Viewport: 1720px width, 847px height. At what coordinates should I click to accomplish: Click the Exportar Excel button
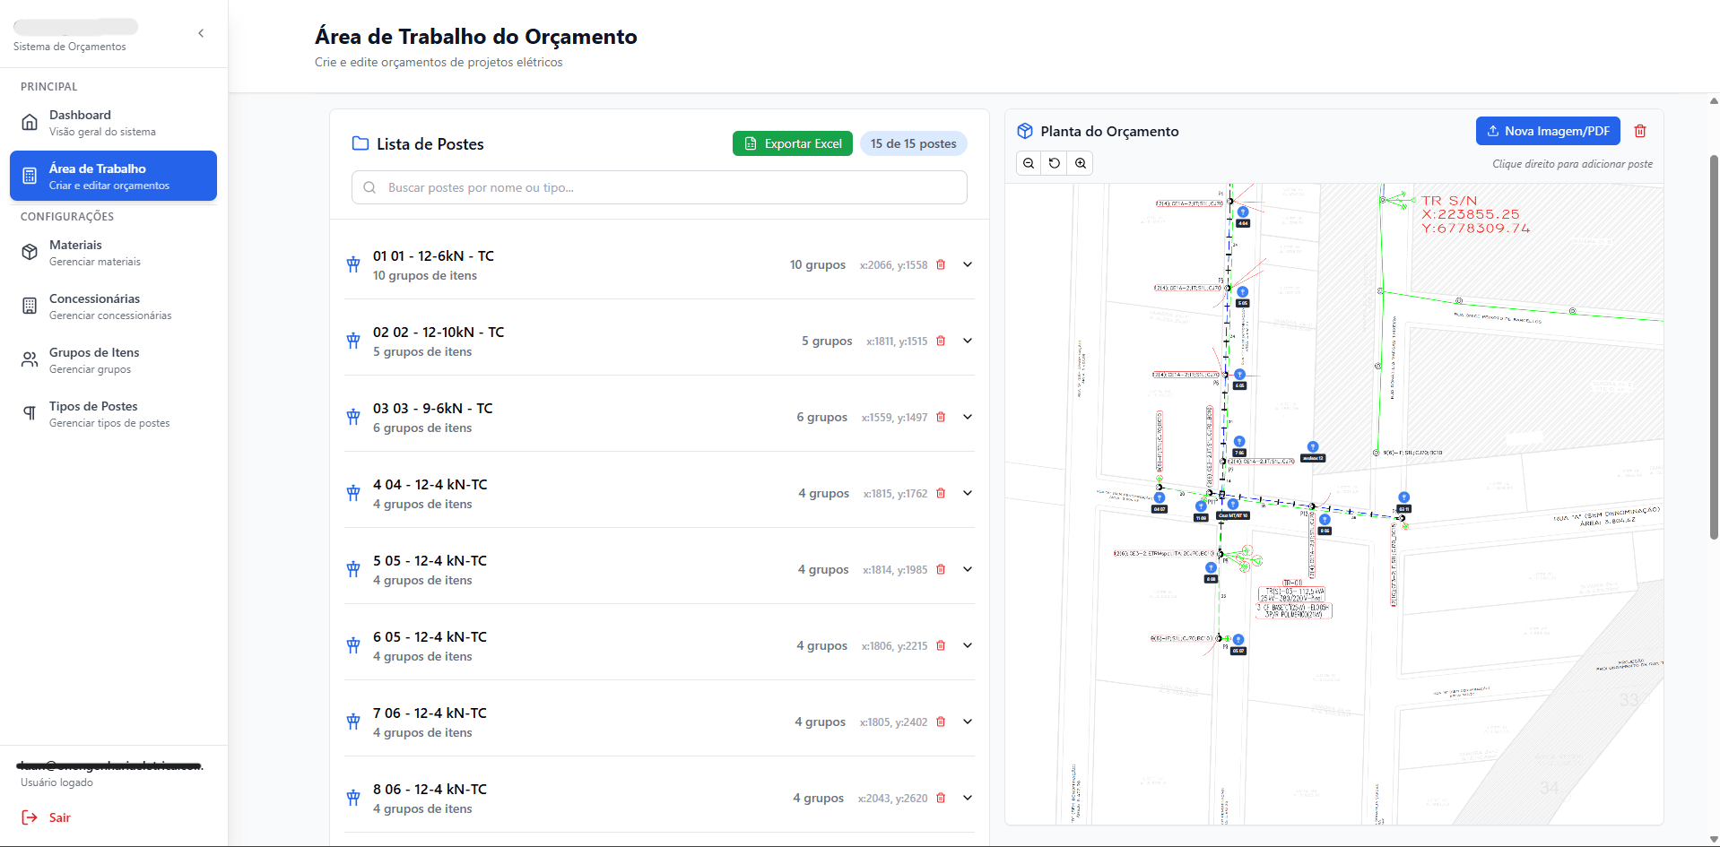click(x=792, y=143)
